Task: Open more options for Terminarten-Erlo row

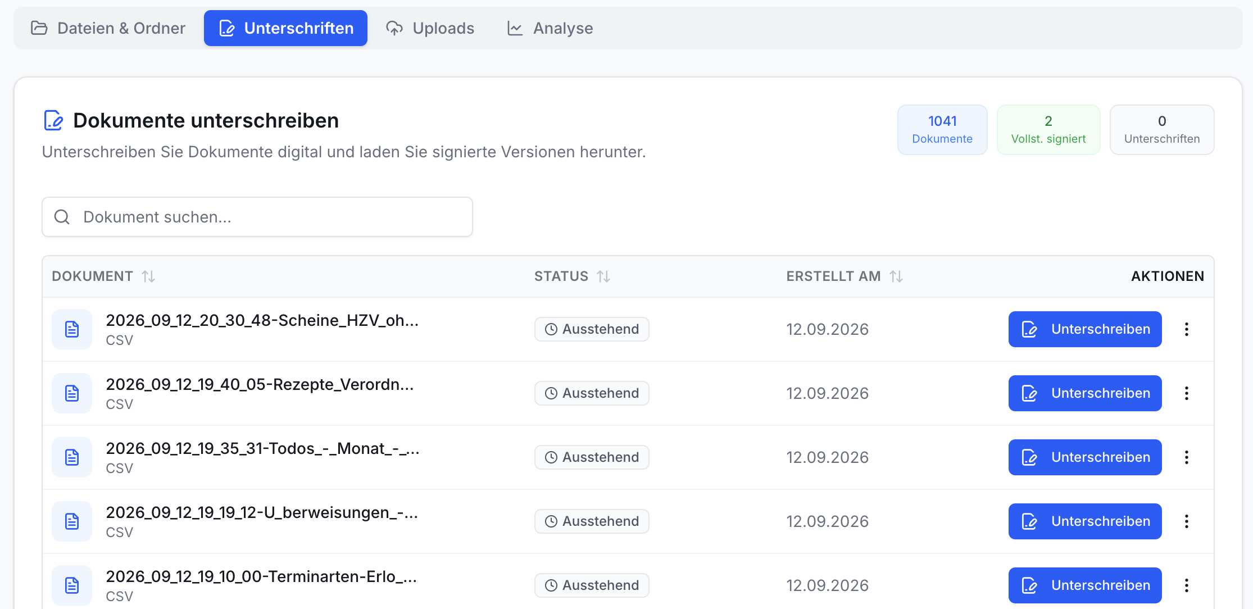Action: point(1187,585)
